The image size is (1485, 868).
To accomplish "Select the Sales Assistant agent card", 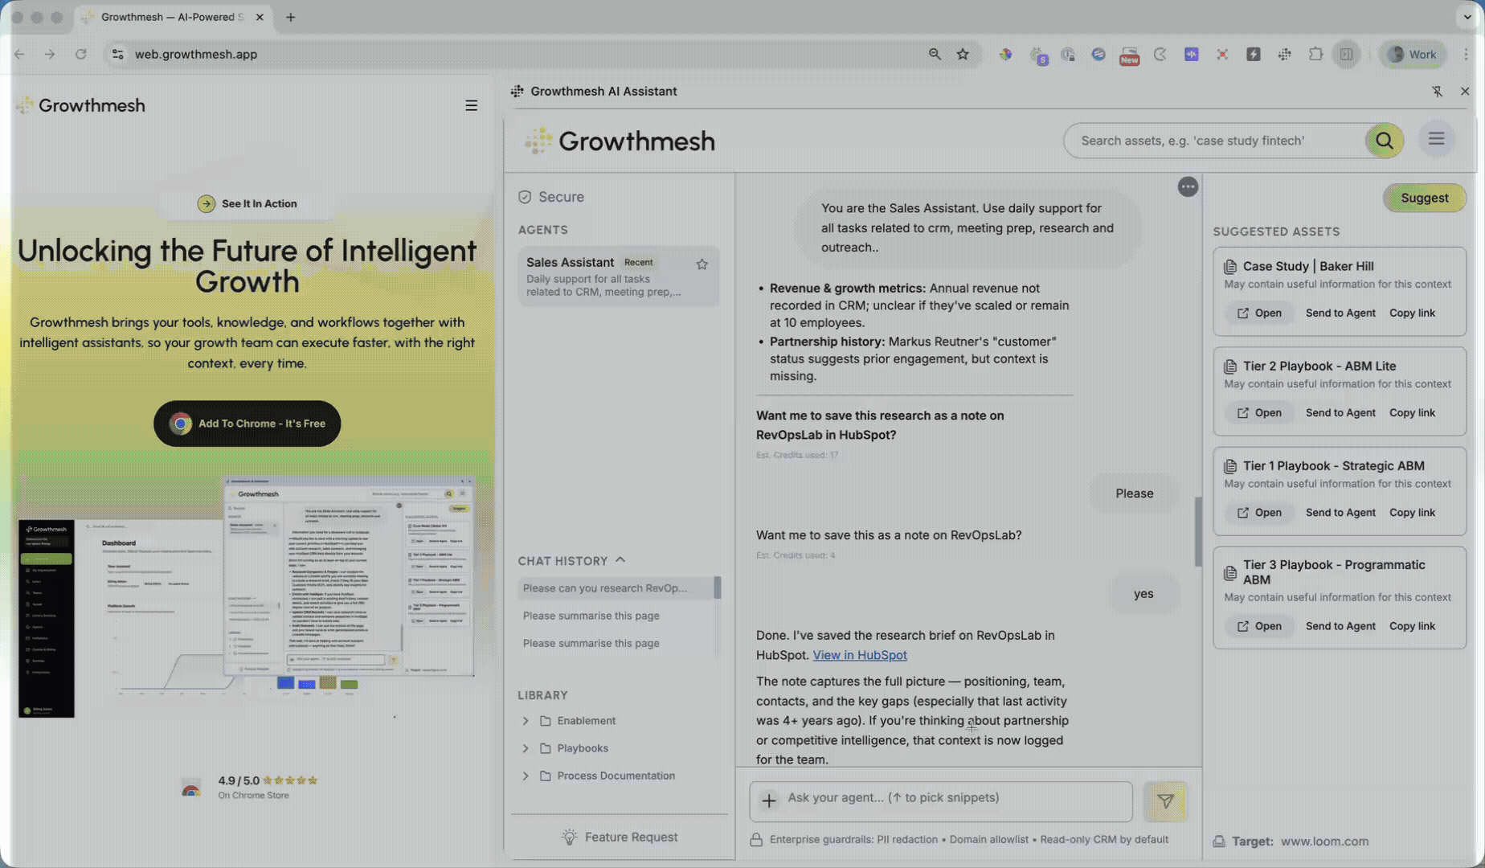I will pyautogui.click(x=618, y=276).
